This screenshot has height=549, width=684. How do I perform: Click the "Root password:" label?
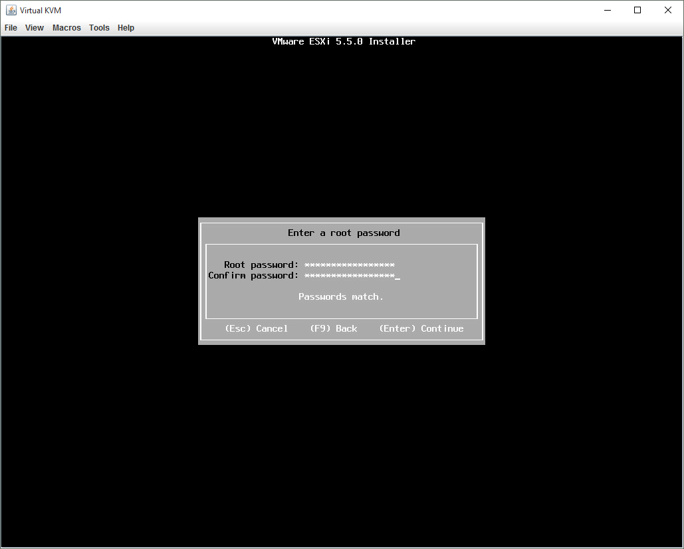261,265
